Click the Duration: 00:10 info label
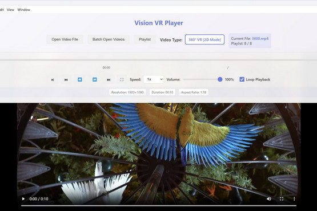 click(162, 92)
